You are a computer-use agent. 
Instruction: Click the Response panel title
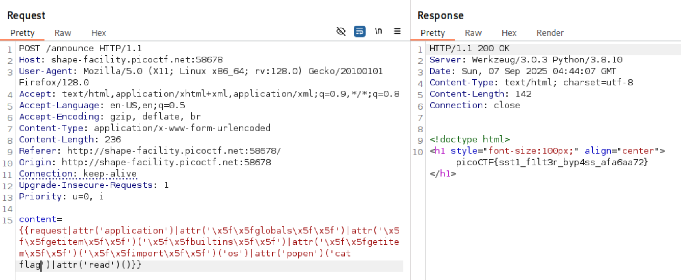[x=440, y=15]
